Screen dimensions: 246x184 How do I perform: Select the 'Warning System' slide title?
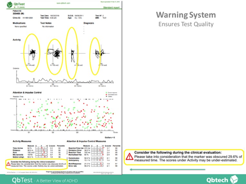click(186, 15)
